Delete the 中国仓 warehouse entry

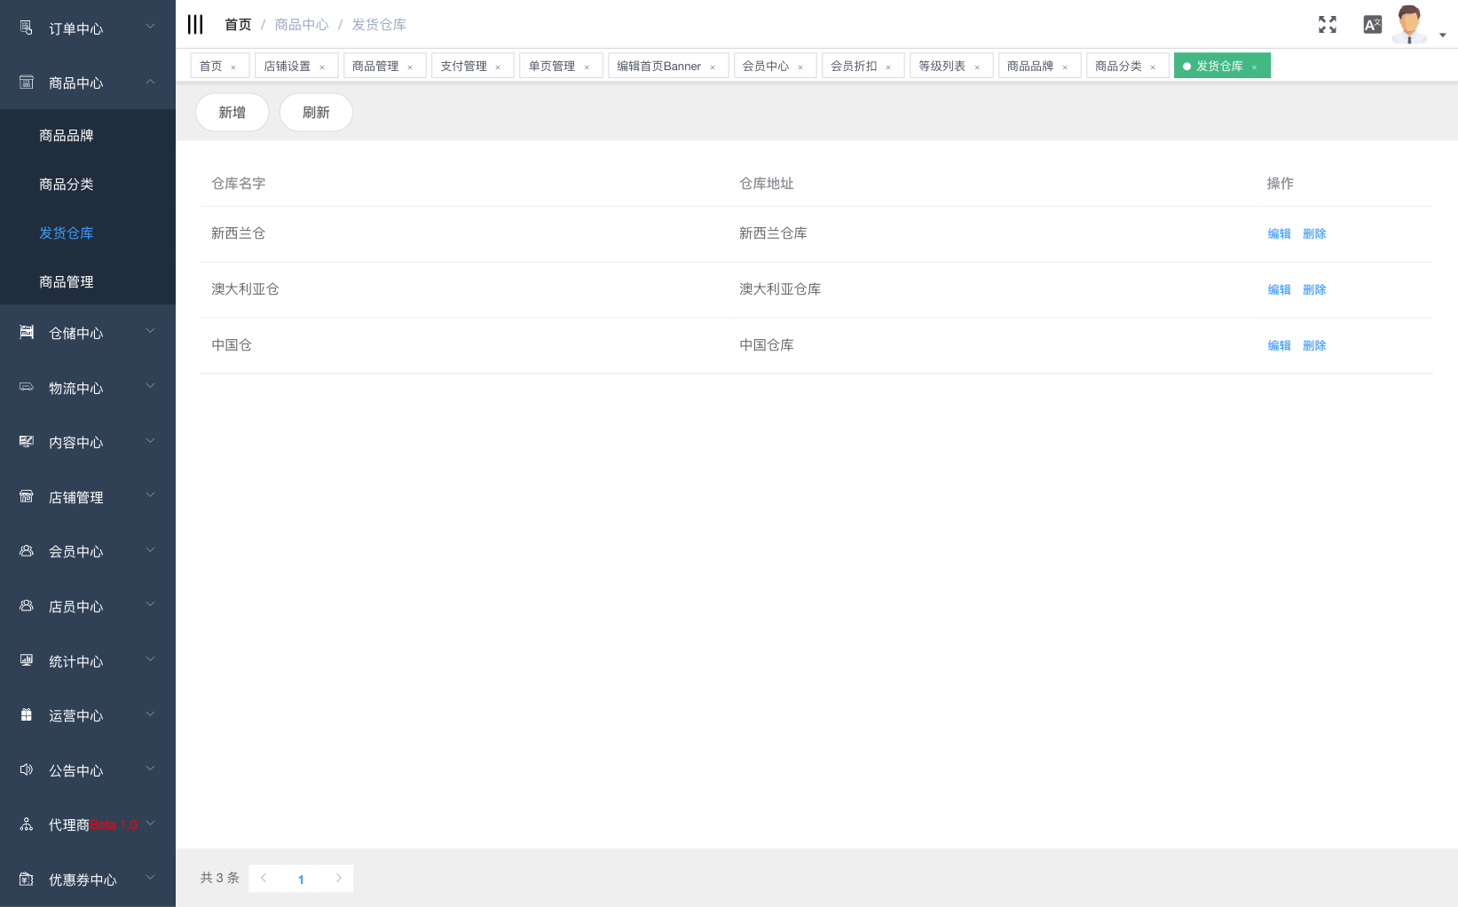pos(1314,345)
